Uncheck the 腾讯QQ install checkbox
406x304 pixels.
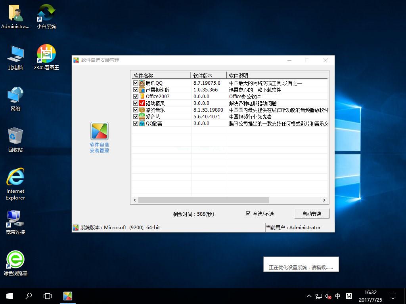[x=136, y=83]
